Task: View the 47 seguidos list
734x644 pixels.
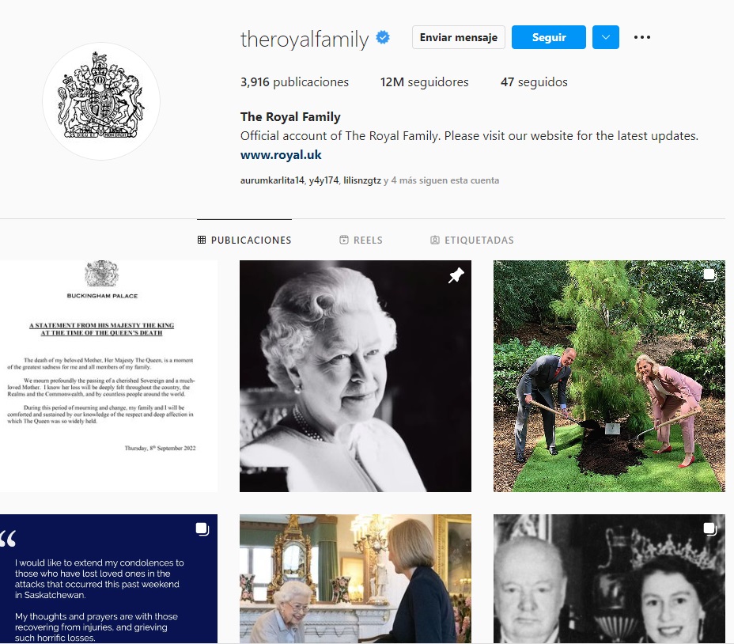Action: click(x=534, y=82)
